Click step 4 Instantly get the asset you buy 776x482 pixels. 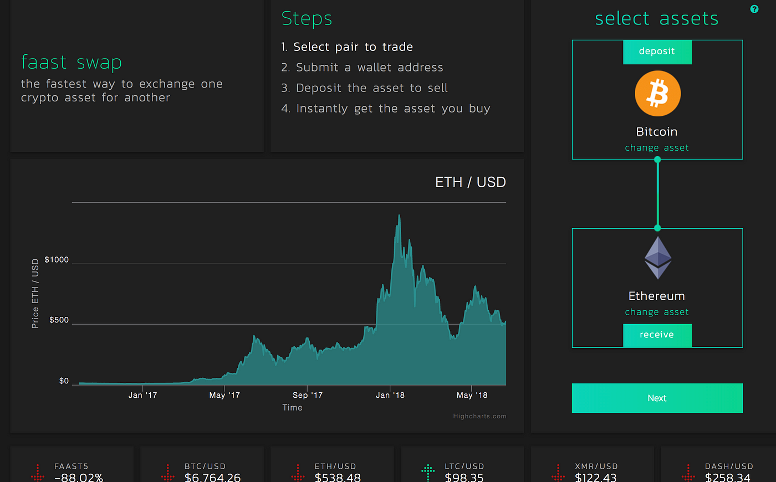pyautogui.click(x=386, y=109)
